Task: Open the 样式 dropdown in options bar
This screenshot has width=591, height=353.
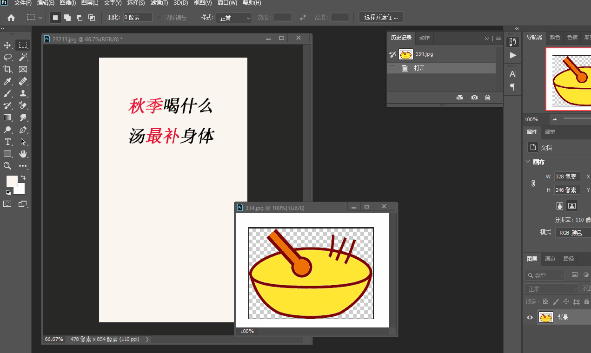Action: pyautogui.click(x=233, y=17)
